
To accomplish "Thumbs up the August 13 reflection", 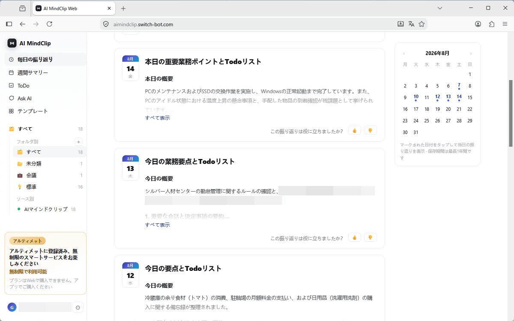I will [x=355, y=237].
